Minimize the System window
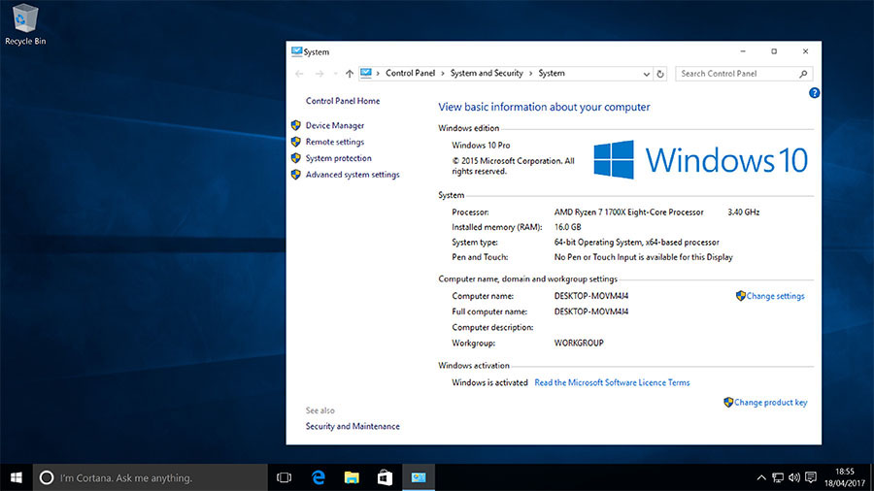This screenshot has height=491, width=874. tap(743, 51)
